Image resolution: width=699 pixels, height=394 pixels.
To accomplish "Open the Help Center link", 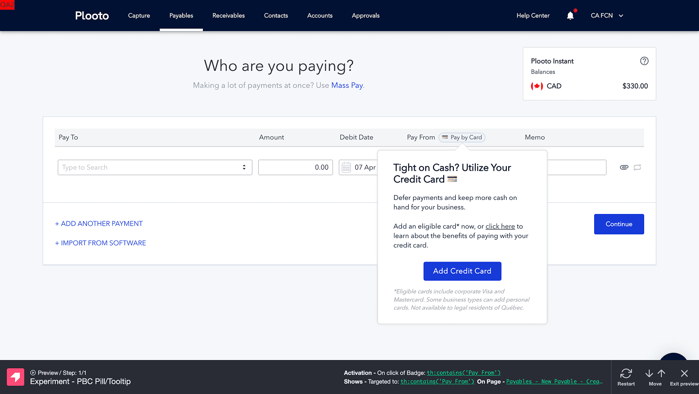I will point(533,16).
